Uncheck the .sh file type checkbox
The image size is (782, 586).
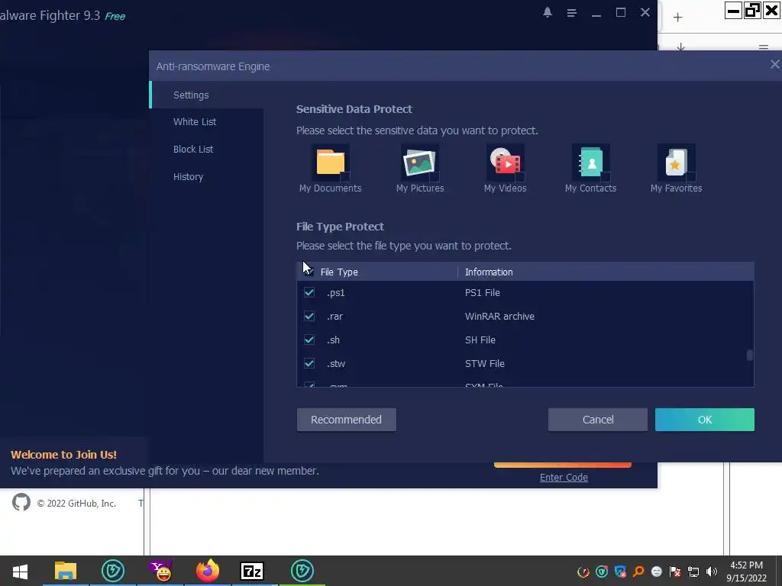point(309,340)
